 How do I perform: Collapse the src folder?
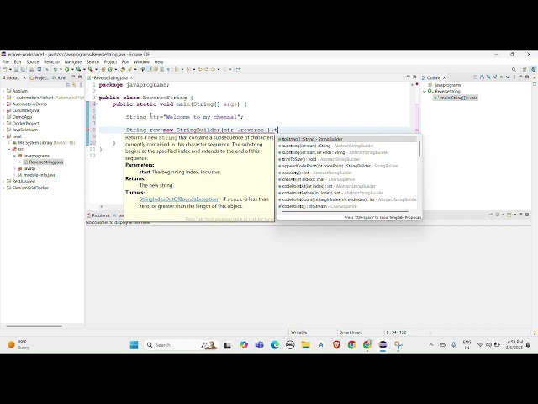point(9,149)
